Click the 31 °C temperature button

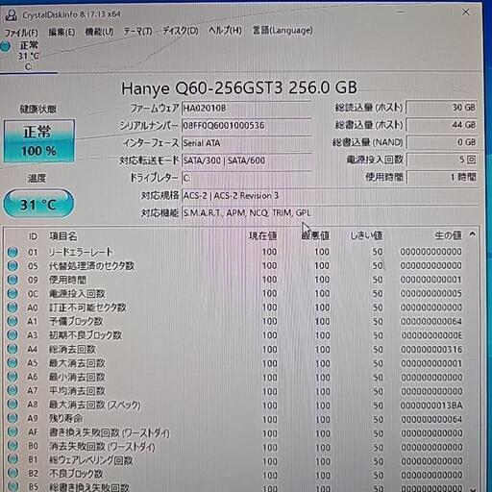coord(38,204)
